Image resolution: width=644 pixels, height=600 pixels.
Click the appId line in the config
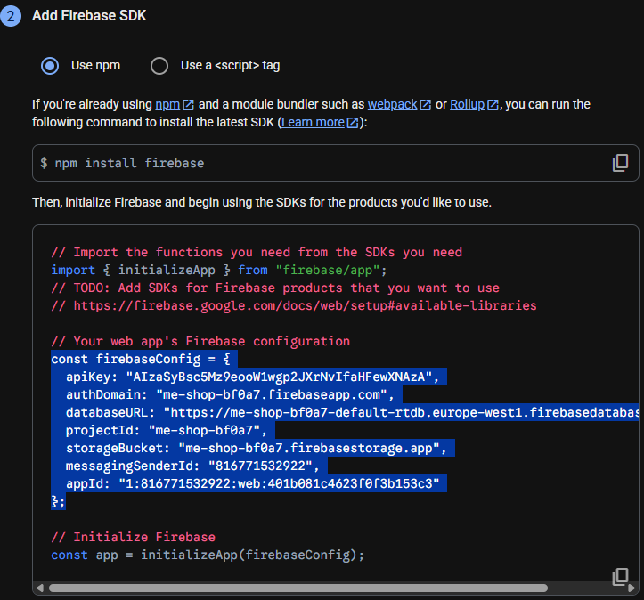tap(253, 484)
